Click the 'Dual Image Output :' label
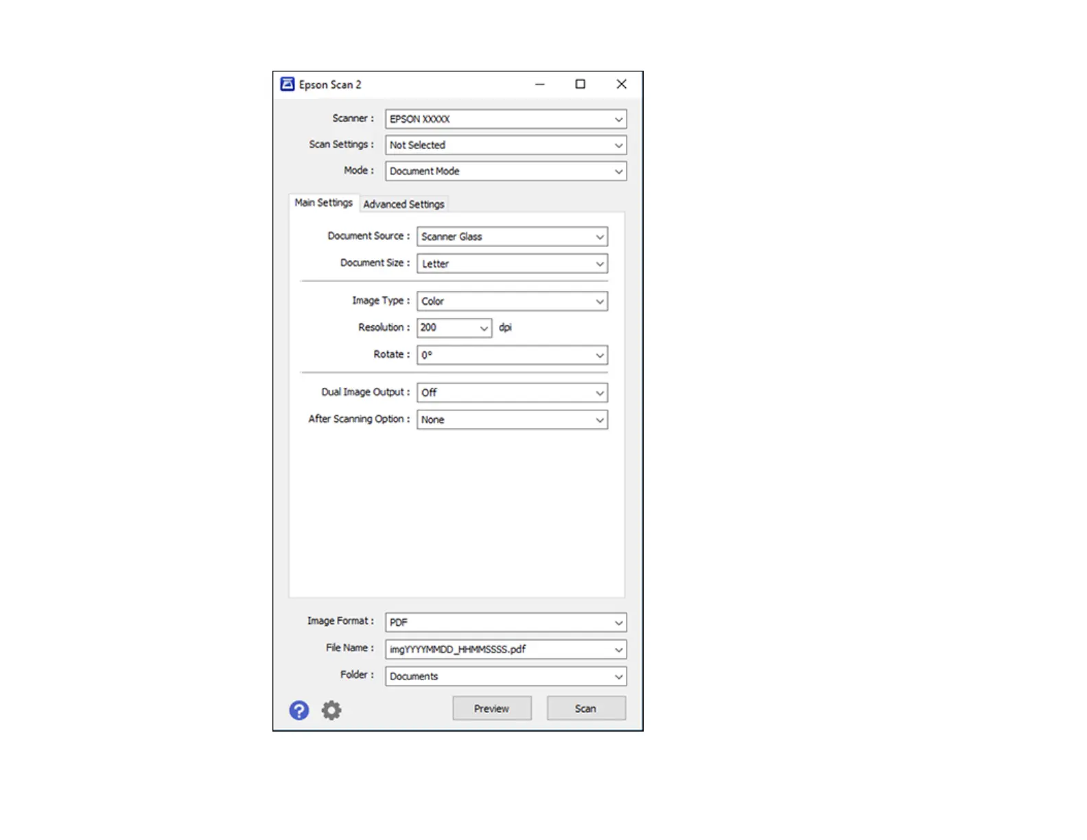 (x=365, y=393)
